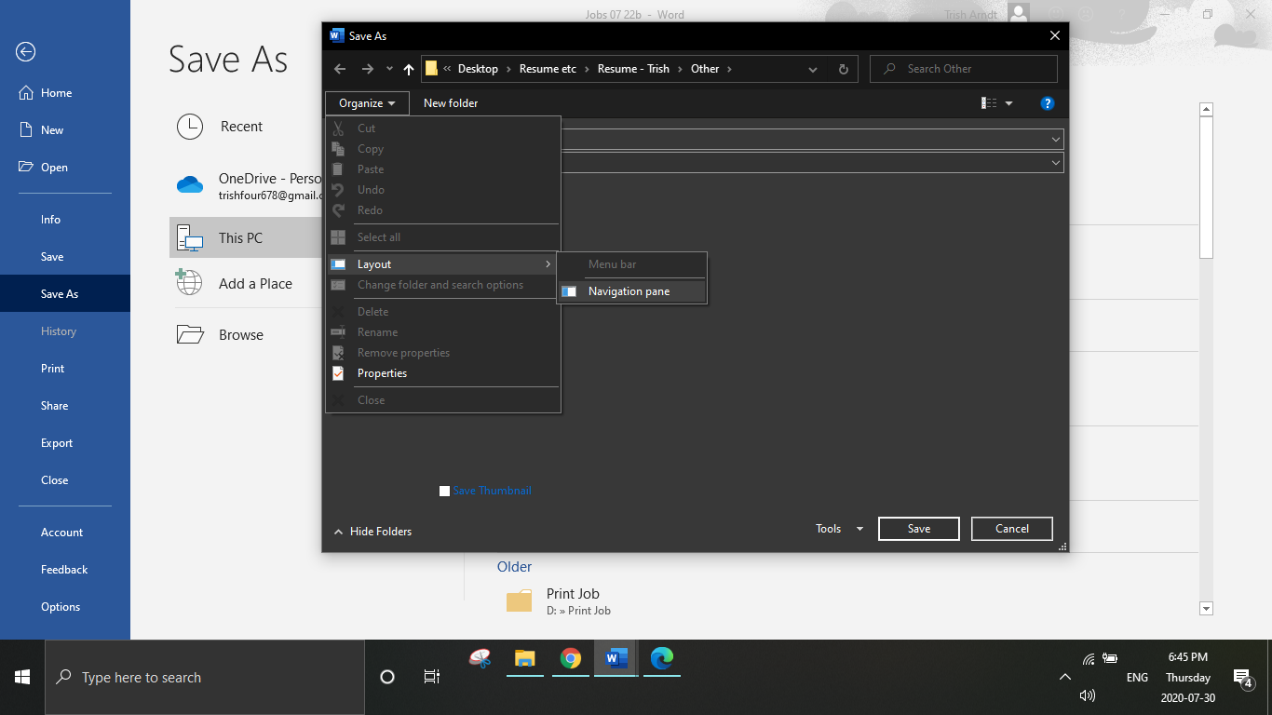Toggle the Navigation pane option
Image resolution: width=1272 pixels, height=715 pixels.
[x=630, y=290]
